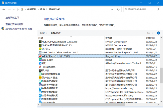Click the change view layout icon
The width and height of the screenshot is (163, 108).
coord(148,33)
